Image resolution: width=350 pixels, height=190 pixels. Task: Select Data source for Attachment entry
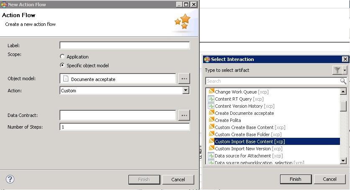pyautogui.click(x=249, y=156)
